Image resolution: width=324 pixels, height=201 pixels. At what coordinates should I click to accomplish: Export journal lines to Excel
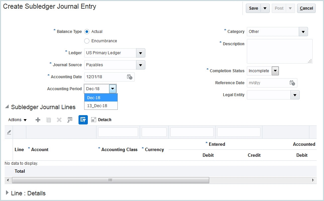pos(70,119)
